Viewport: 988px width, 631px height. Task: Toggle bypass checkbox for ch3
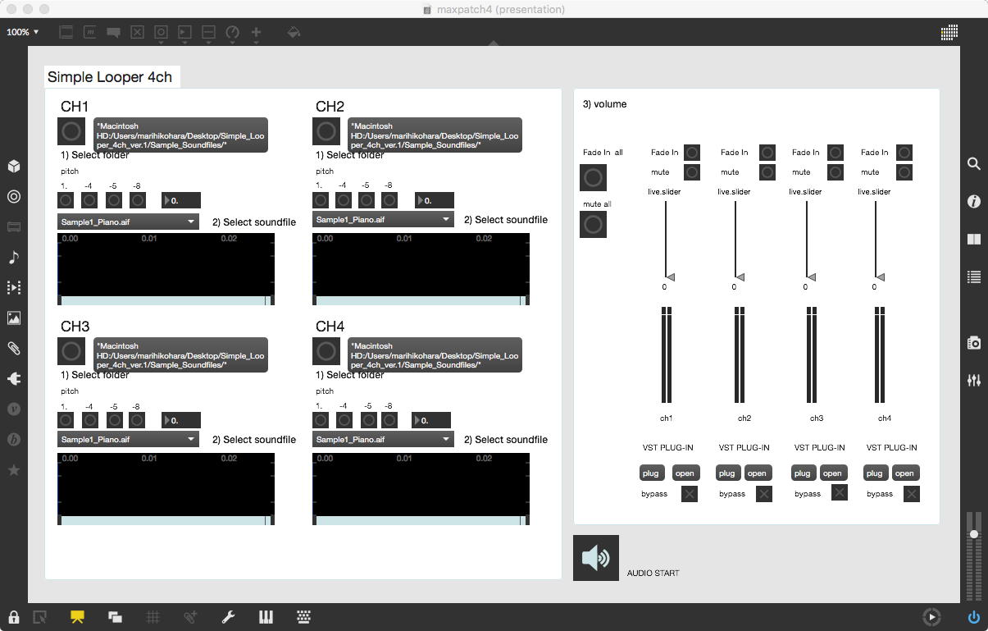pyautogui.click(x=839, y=492)
